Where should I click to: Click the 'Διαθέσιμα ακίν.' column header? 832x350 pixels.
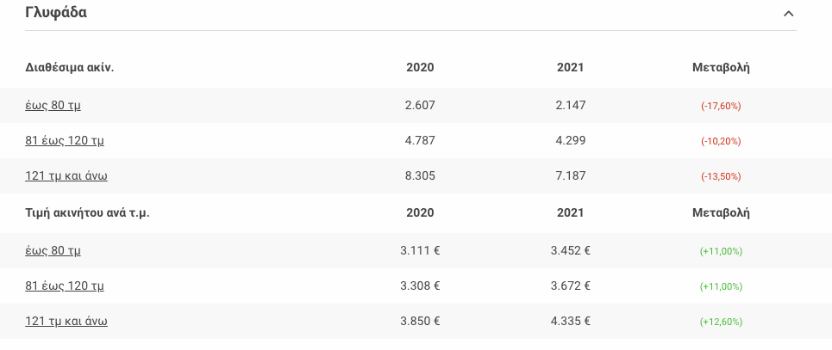[70, 67]
